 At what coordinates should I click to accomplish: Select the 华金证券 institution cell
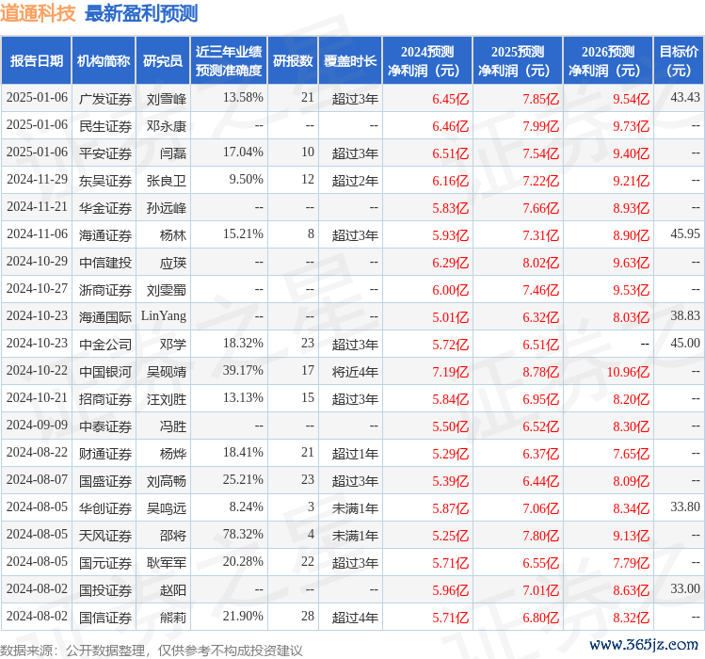click(x=105, y=208)
